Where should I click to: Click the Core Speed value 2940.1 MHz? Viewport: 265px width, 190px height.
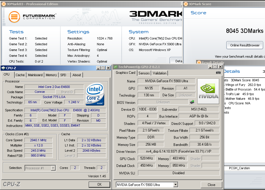click(38, 140)
